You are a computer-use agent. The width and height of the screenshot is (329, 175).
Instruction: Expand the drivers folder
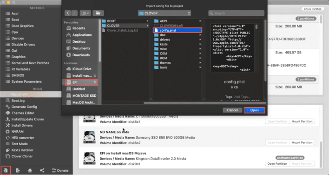pyautogui.click(x=200, y=40)
